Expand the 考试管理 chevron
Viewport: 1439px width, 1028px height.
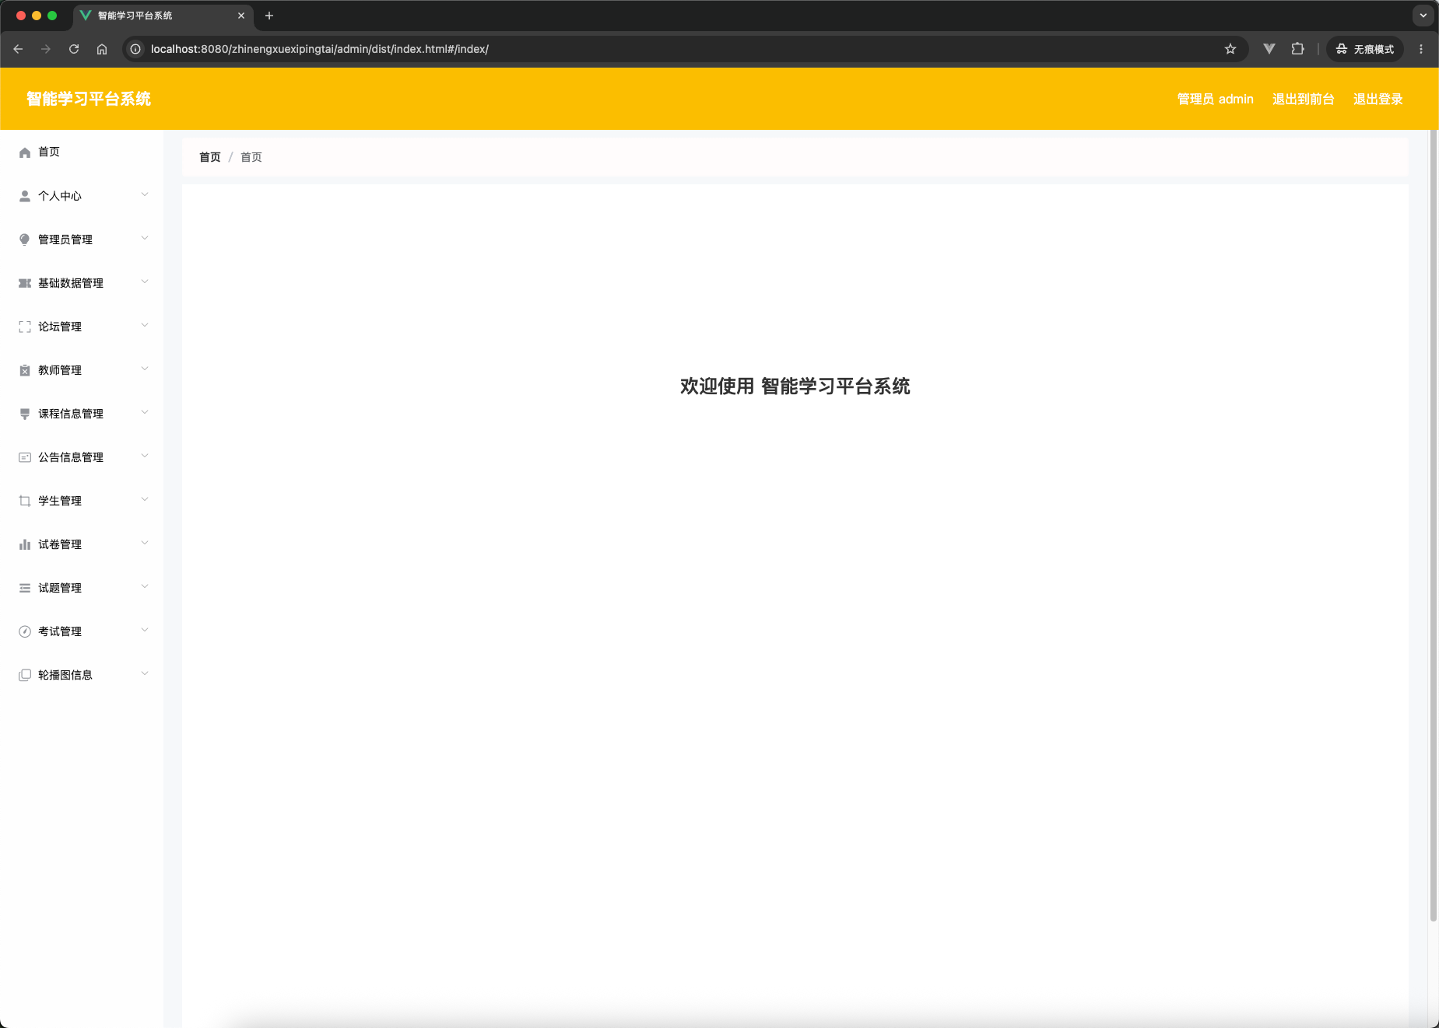pyautogui.click(x=145, y=630)
